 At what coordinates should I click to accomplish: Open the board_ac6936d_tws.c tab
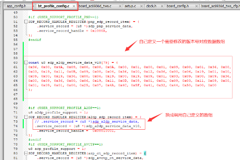(95, 6)
